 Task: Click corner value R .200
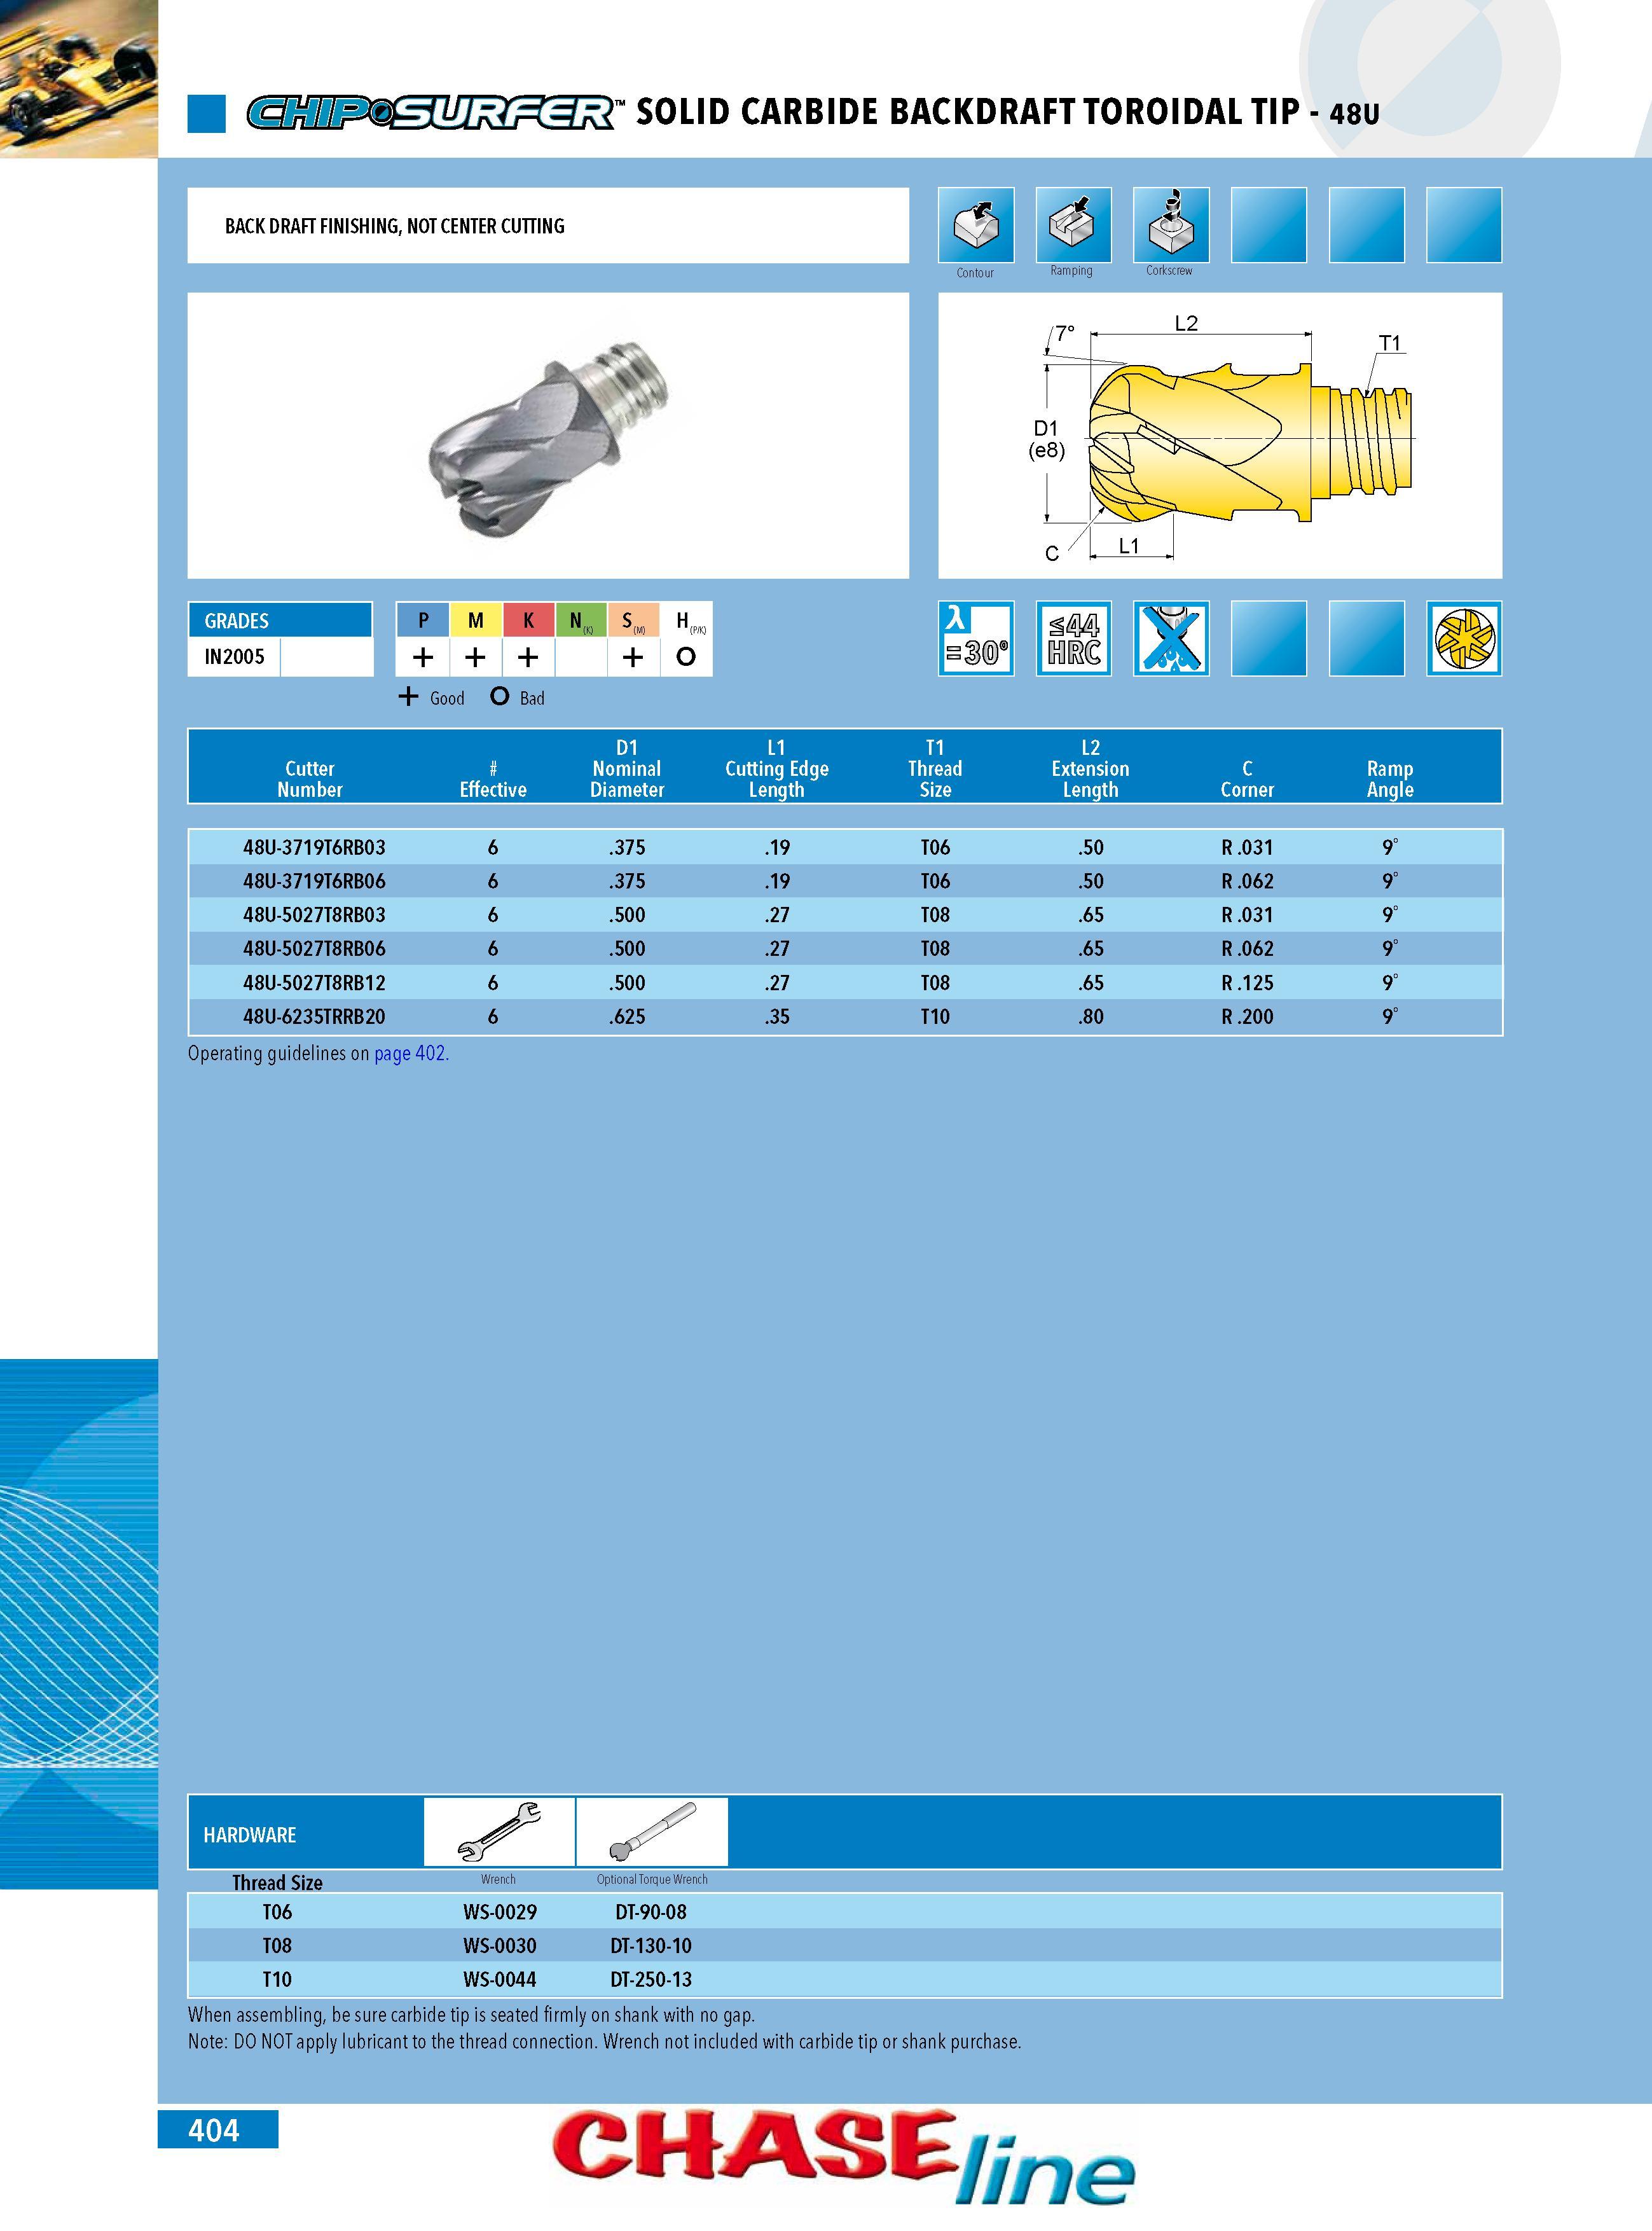click(1247, 1017)
